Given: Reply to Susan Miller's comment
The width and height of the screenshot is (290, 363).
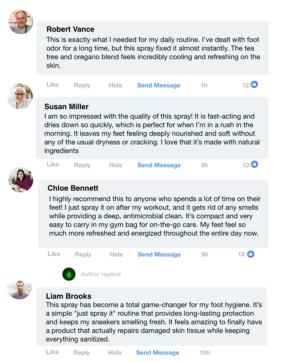Looking at the screenshot, I should pyautogui.click(x=82, y=165).
